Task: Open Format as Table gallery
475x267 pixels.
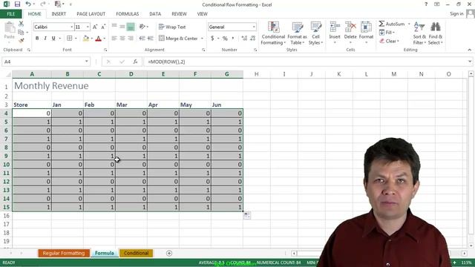Action: [297, 33]
